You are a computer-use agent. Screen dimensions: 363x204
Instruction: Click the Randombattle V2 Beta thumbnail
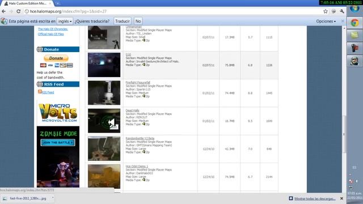104,148
